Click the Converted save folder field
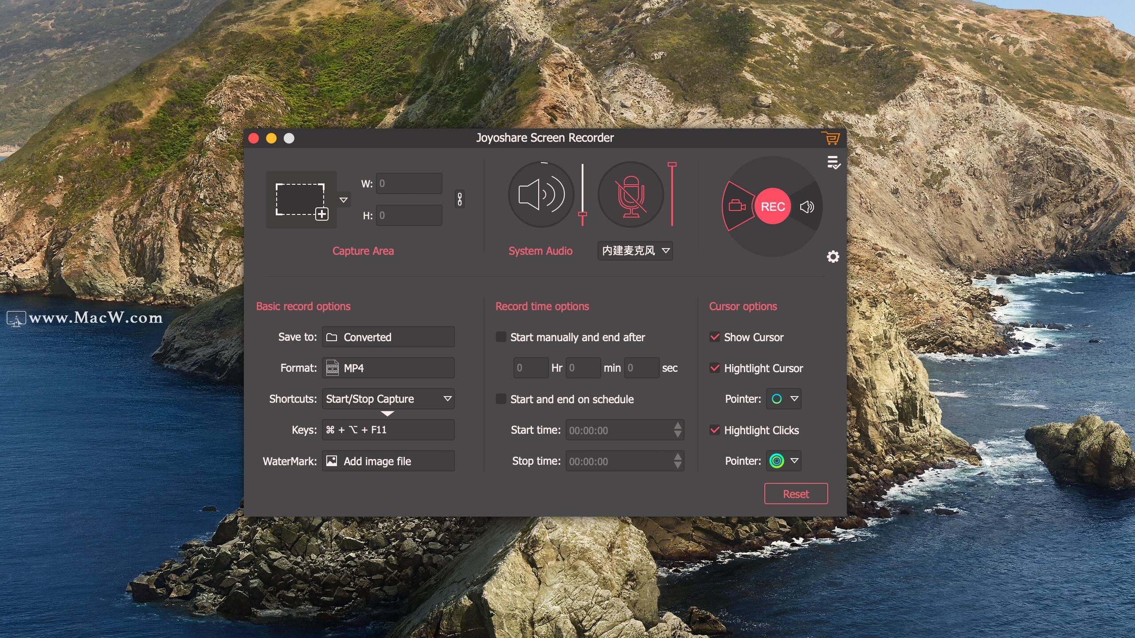This screenshot has width=1135, height=638. click(388, 337)
